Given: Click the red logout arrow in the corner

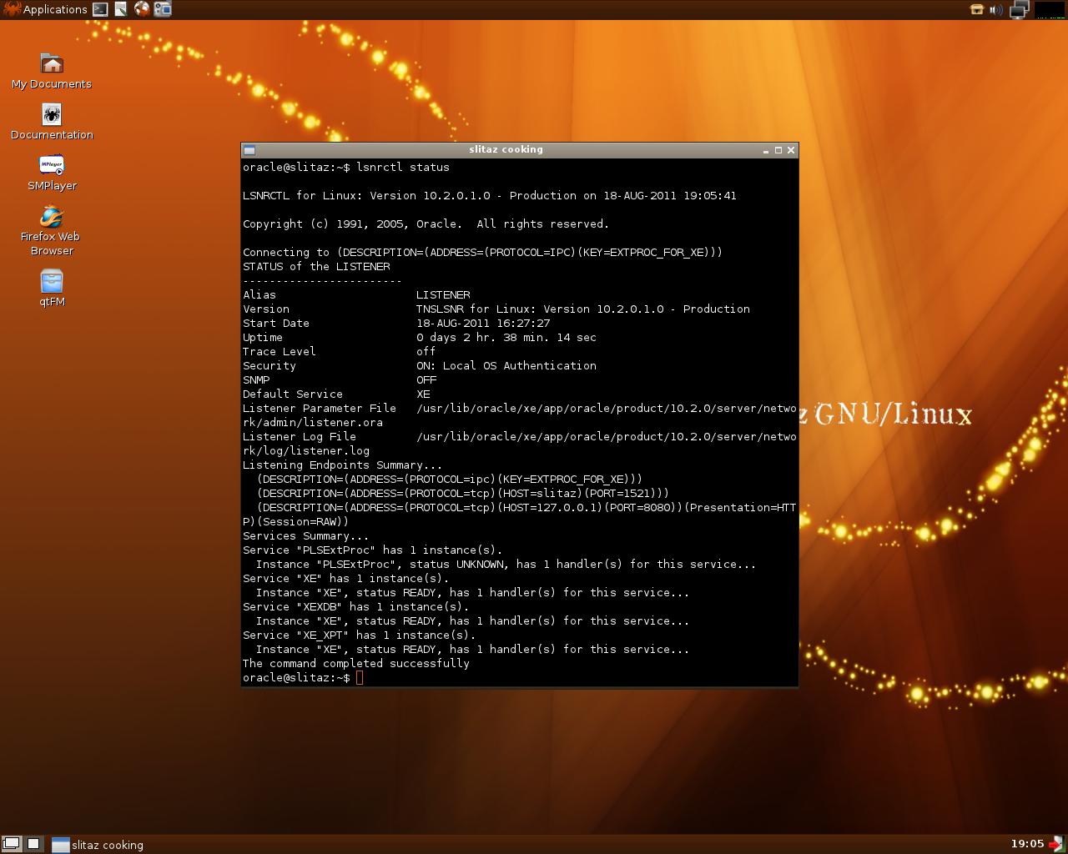Looking at the screenshot, I should [1055, 844].
